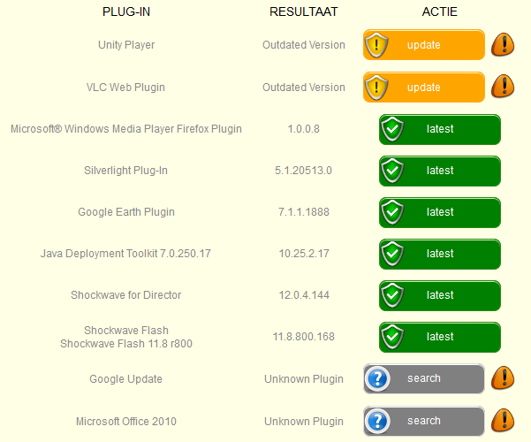Click the latest button for Google Earth Plugin
The width and height of the screenshot is (531, 442).
pos(440,212)
